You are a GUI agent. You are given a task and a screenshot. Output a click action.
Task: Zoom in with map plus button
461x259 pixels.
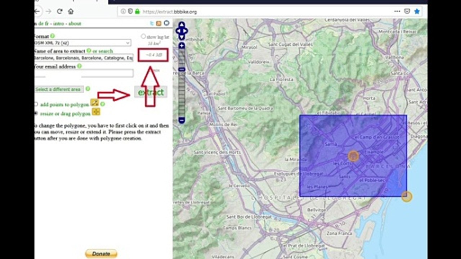click(x=182, y=46)
